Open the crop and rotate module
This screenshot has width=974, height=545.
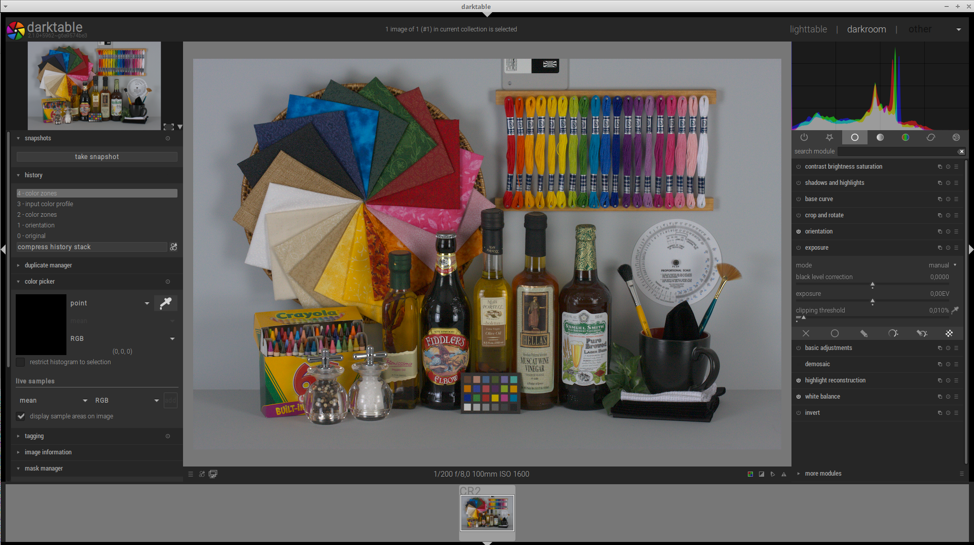coord(824,215)
